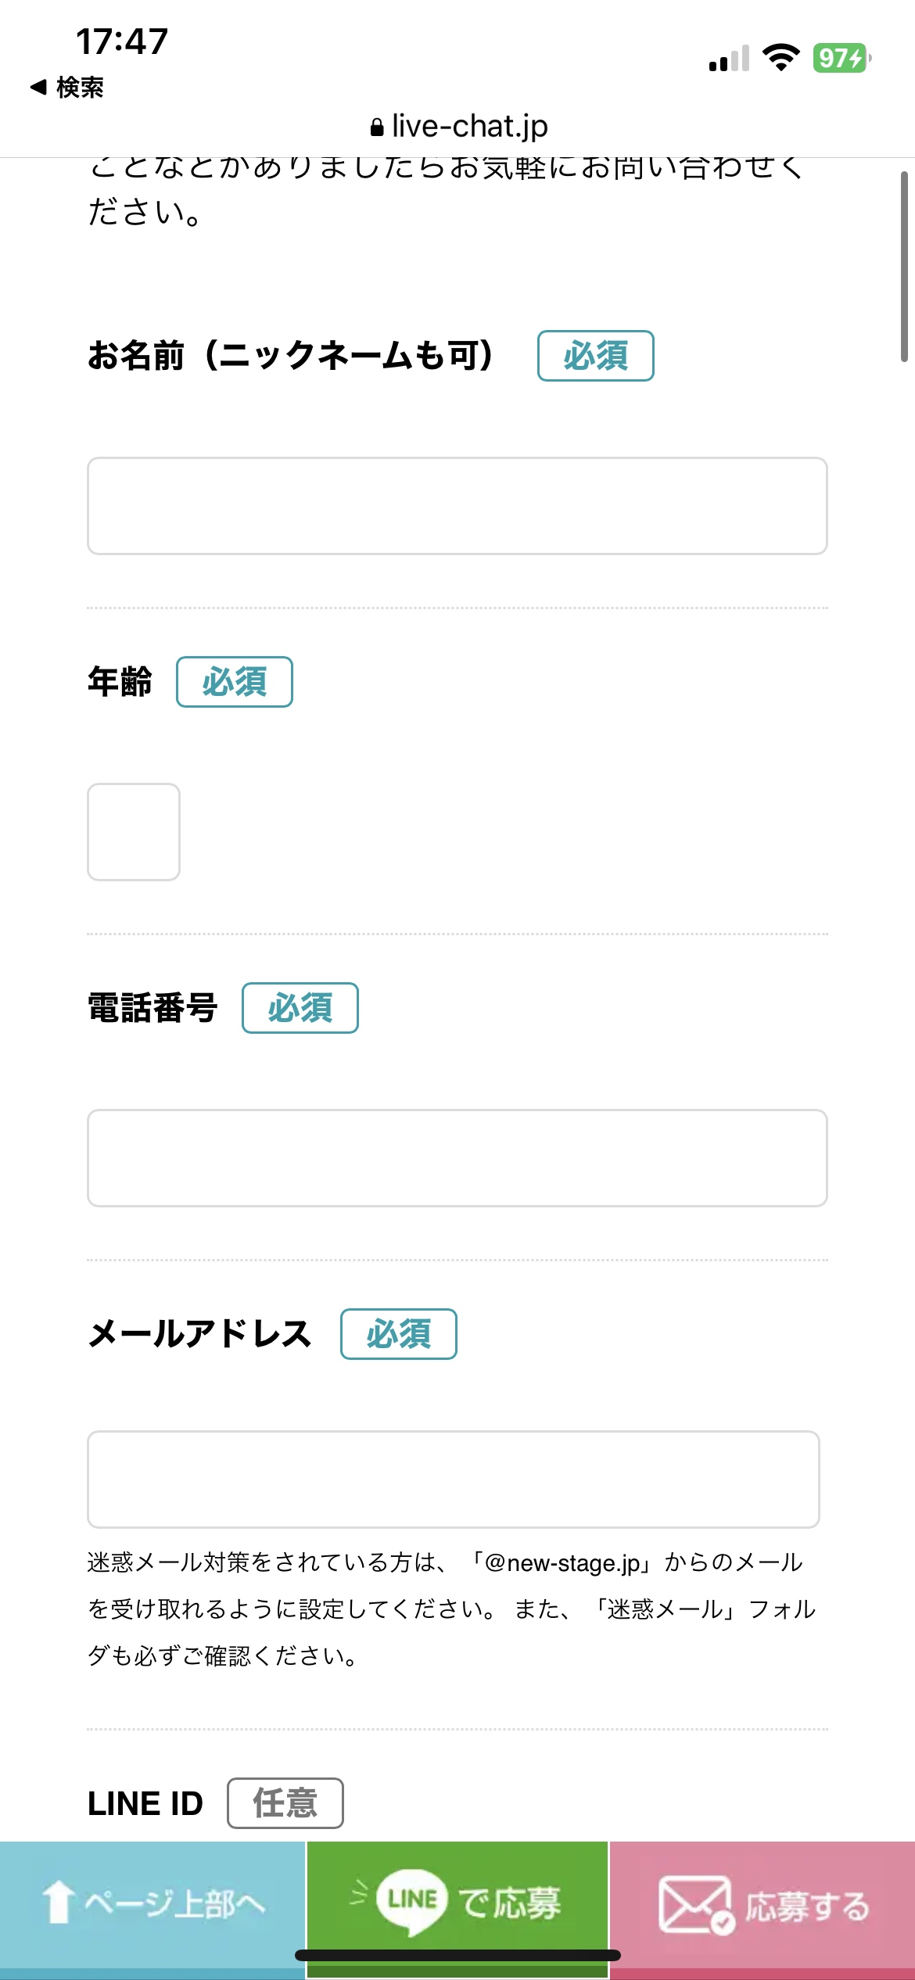
Task: Focus the お名前 (nickname) input field
Action: (x=457, y=506)
